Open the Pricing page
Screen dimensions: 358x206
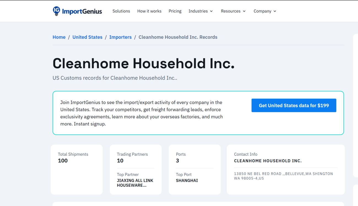pyautogui.click(x=175, y=11)
